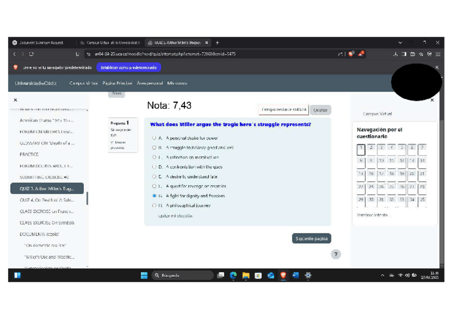The height and width of the screenshot is (319, 452).
Task: Click the browser back arrow
Action: tap(14, 54)
